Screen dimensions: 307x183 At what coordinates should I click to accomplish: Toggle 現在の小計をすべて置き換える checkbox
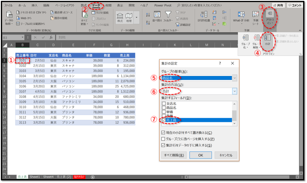coord(163,133)
